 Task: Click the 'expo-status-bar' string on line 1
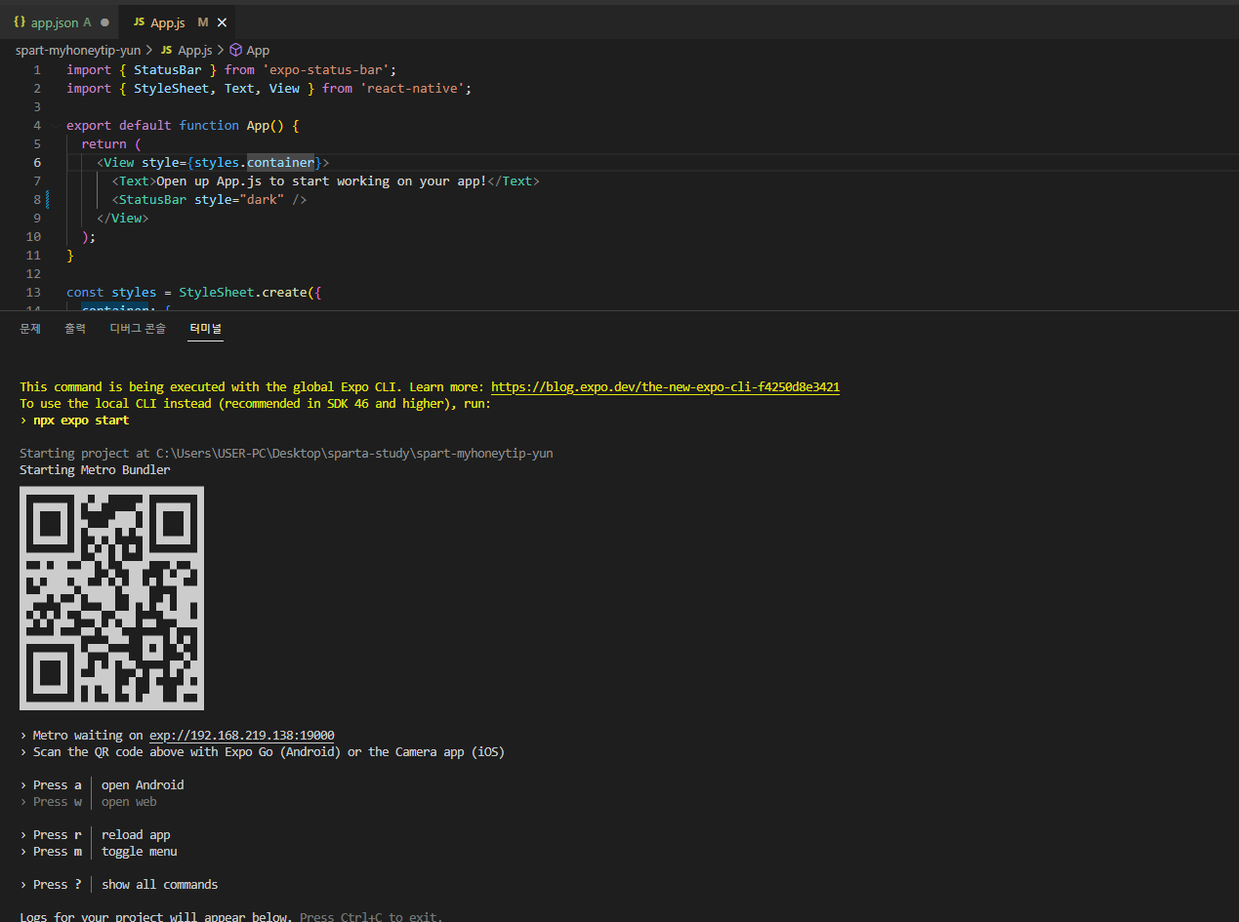326,70
